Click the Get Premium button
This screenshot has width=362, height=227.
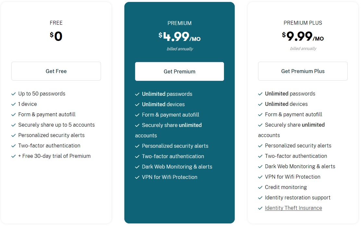click(179, 71)
